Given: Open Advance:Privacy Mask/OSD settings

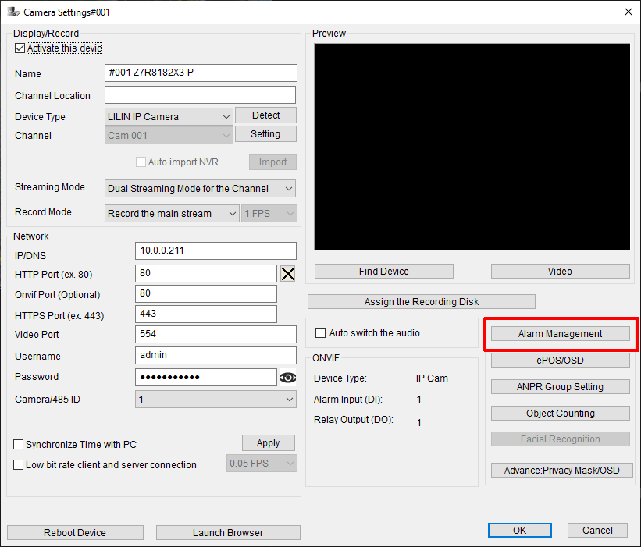Looking at the screenshot, I should click(560, 471).
